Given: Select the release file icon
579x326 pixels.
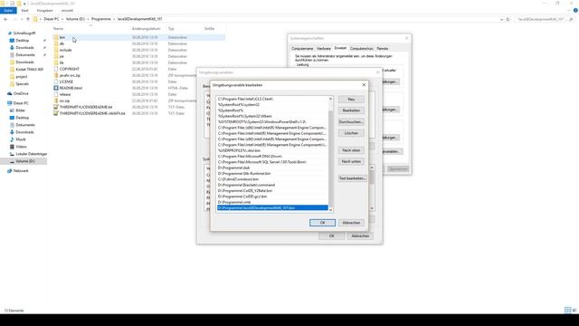Looking at the screenshot, I should (56, 94).
